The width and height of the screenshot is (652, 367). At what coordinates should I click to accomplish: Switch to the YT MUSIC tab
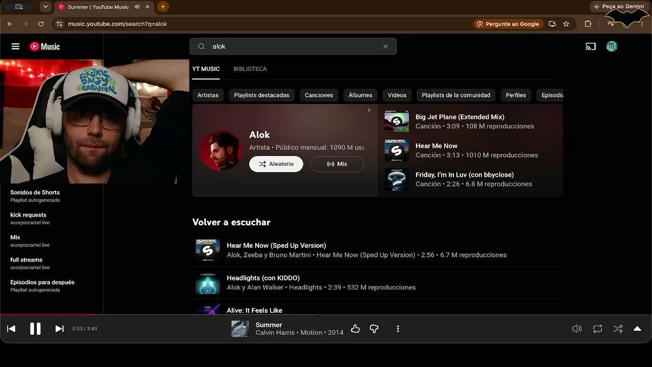[x=206, y=69]
